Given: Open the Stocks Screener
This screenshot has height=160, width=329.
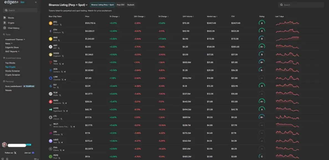Looking at the screenshot, I should [12, 71].
